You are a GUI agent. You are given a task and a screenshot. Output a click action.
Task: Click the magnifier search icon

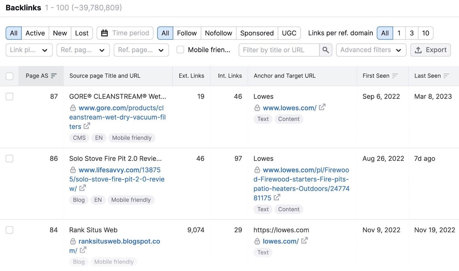point(326,50)
